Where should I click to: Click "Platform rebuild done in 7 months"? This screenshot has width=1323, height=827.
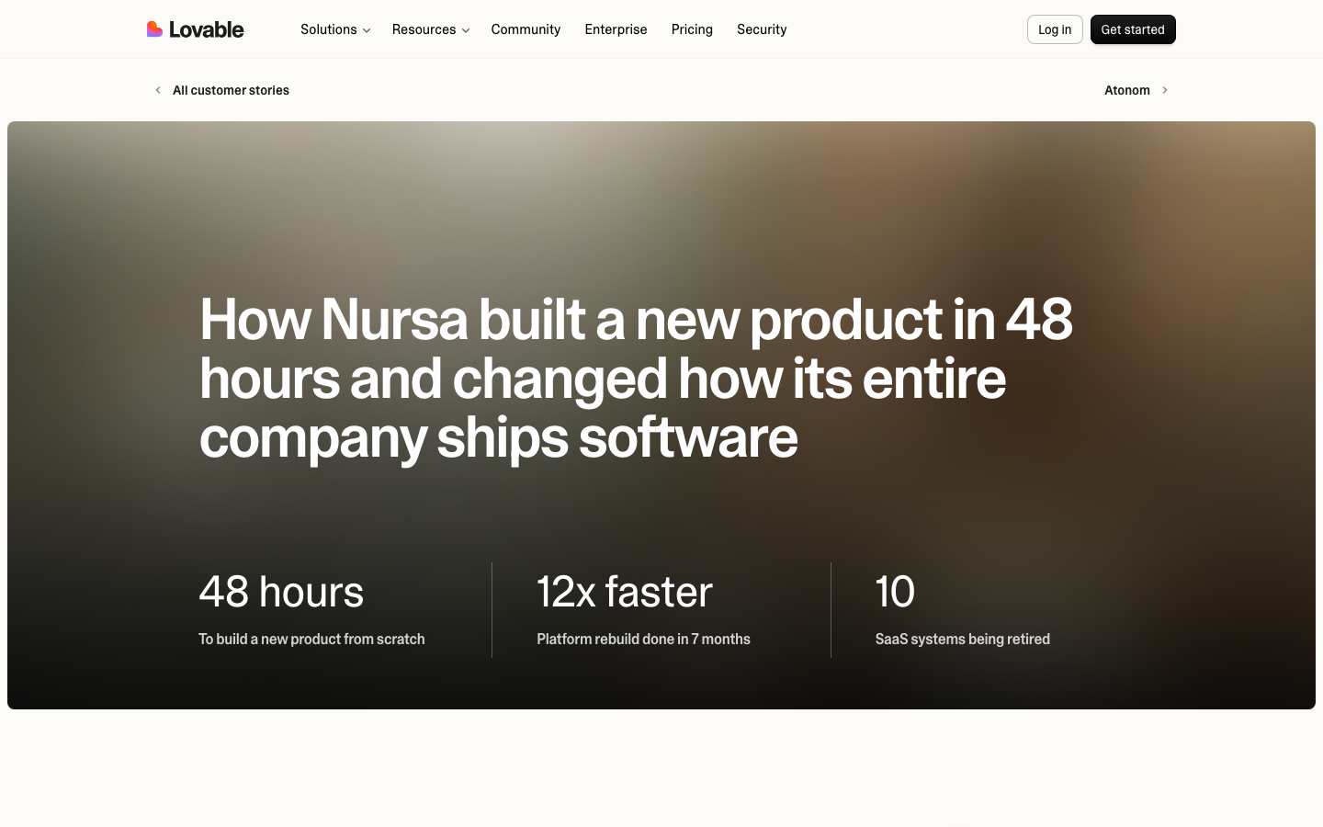tap(643, 639)
